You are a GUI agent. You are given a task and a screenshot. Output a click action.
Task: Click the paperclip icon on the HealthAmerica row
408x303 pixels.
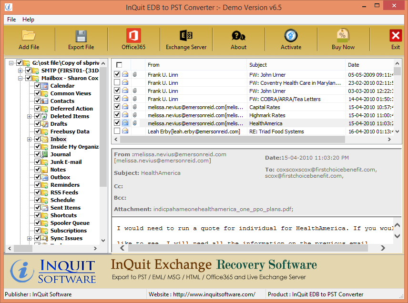coord(134,123)
